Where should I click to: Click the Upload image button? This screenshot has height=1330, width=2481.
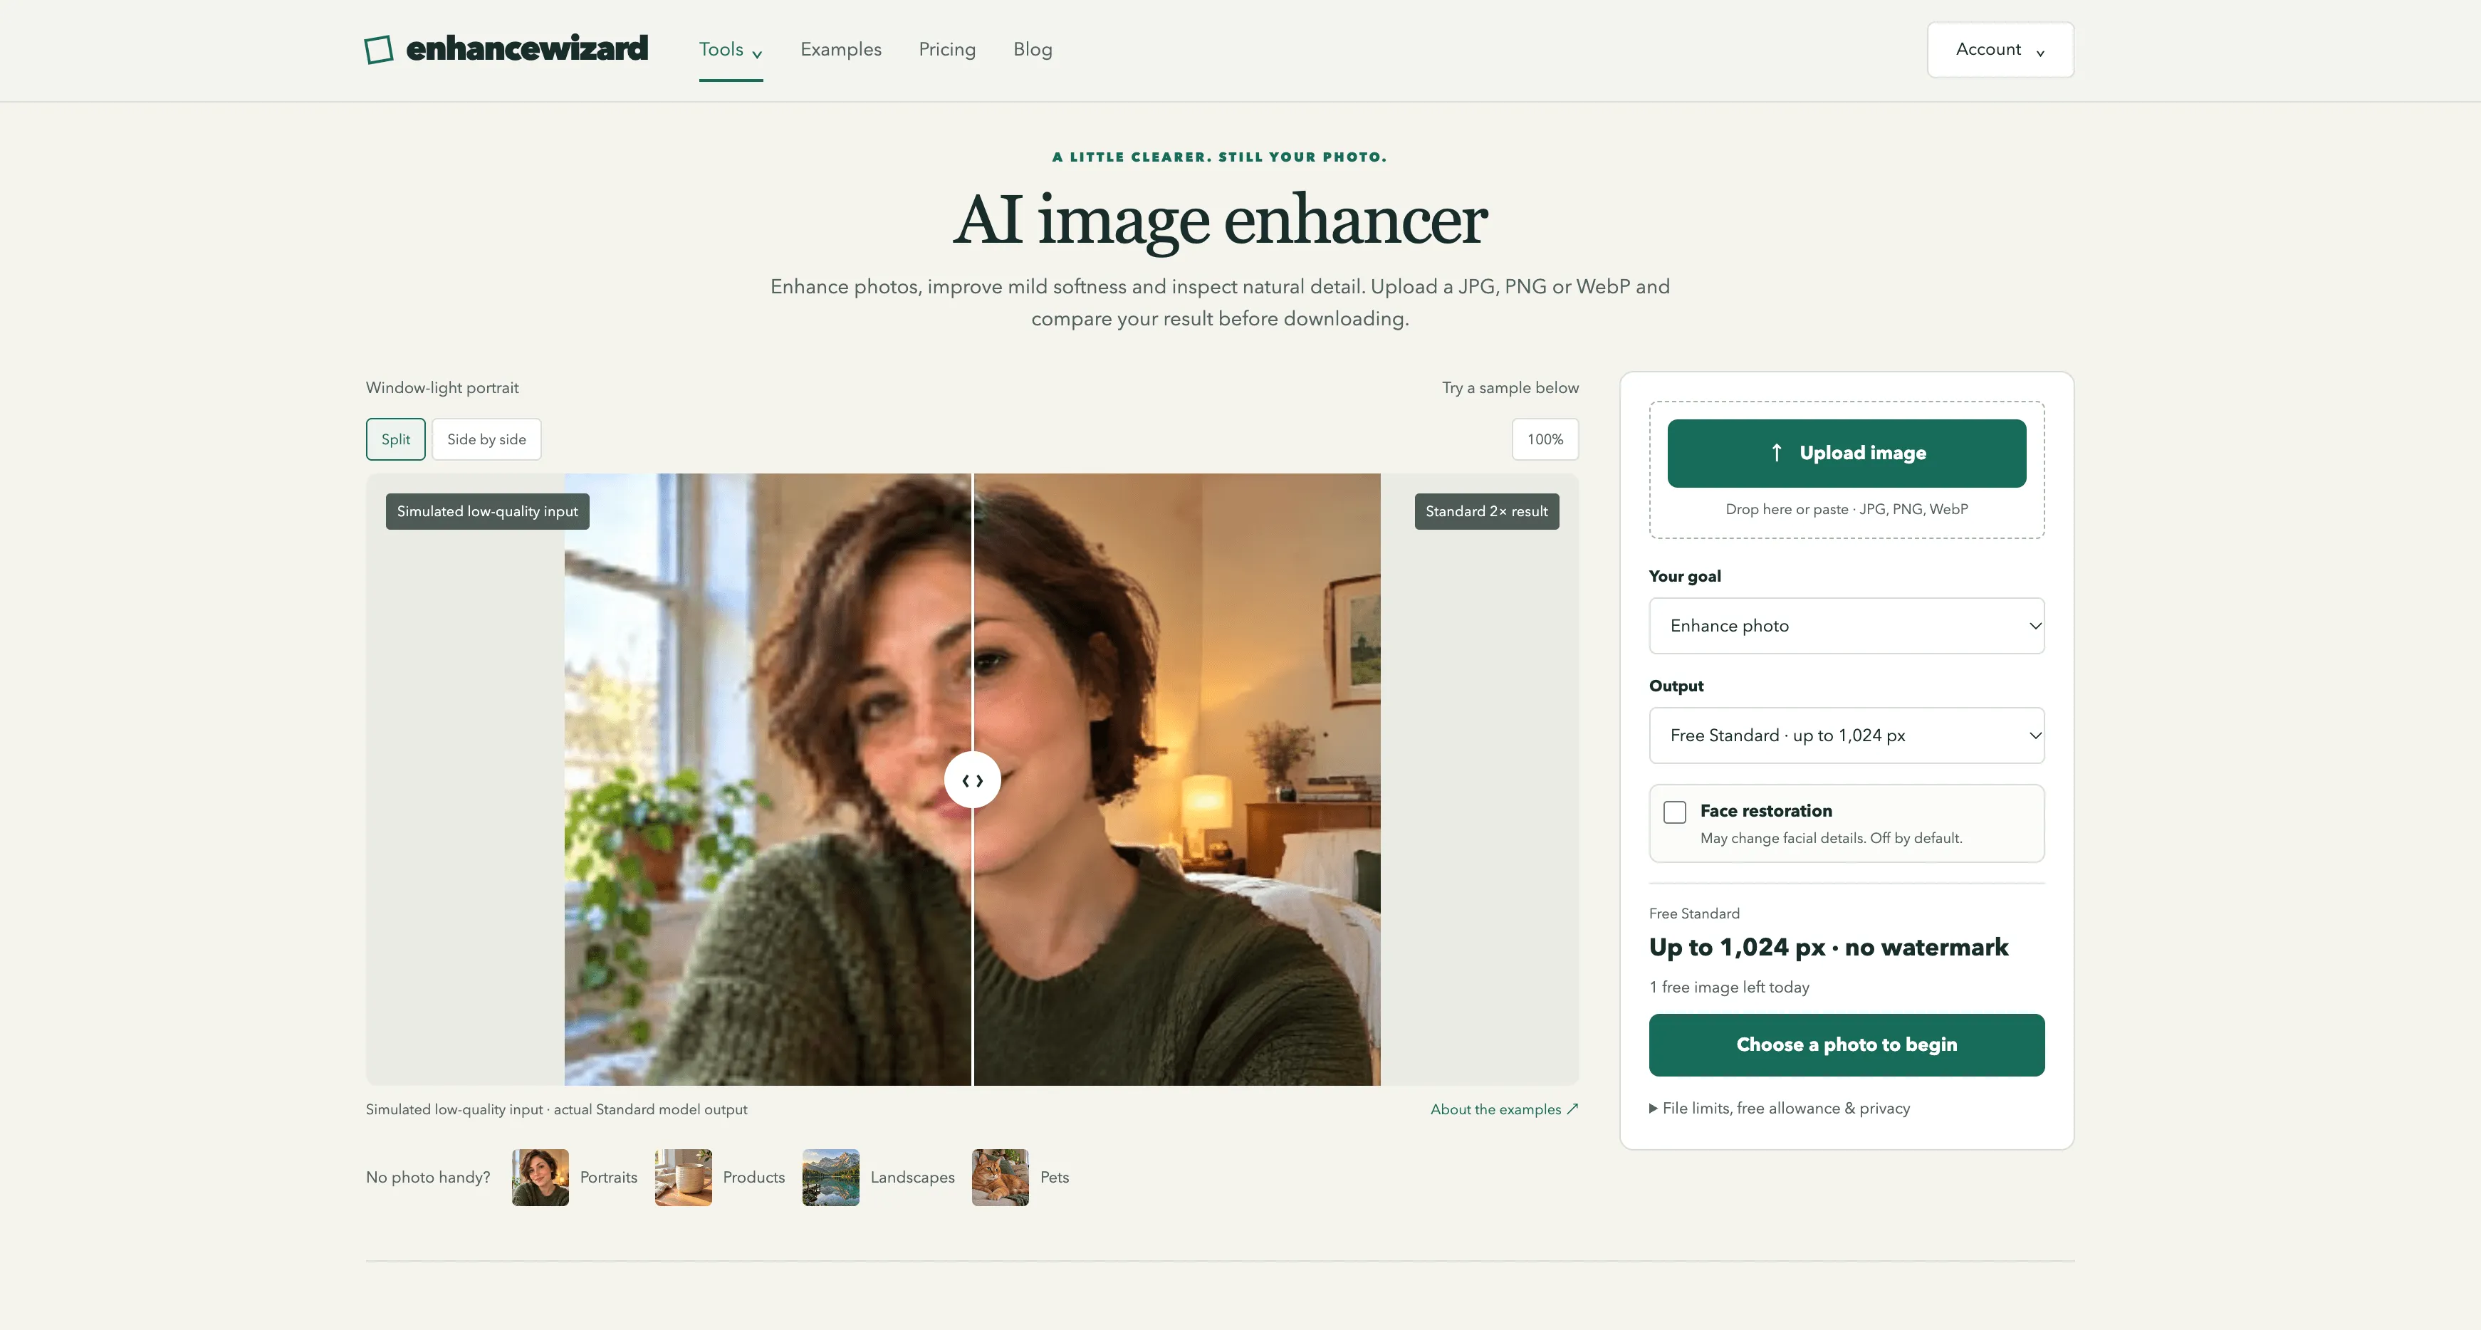pyautogui.click(x=1847, y=453)
